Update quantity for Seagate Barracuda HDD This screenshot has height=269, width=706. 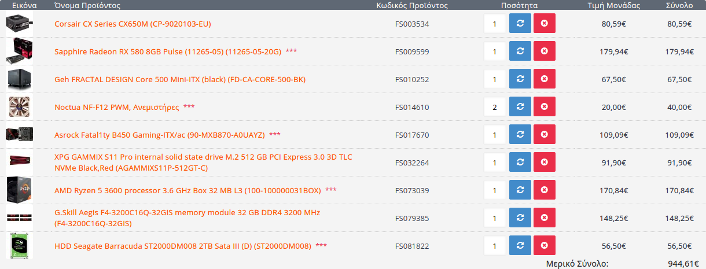point(520,246)
